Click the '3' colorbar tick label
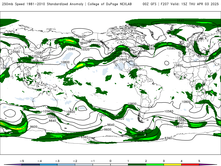This screenshot has width=221, height=166. tap(164, 161)
